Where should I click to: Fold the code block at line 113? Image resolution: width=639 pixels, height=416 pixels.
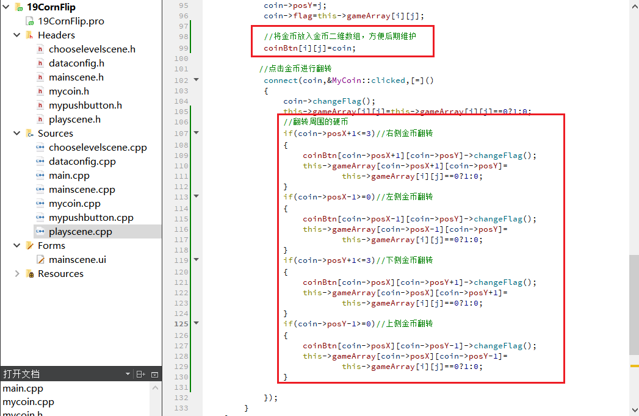click(197, 196)
